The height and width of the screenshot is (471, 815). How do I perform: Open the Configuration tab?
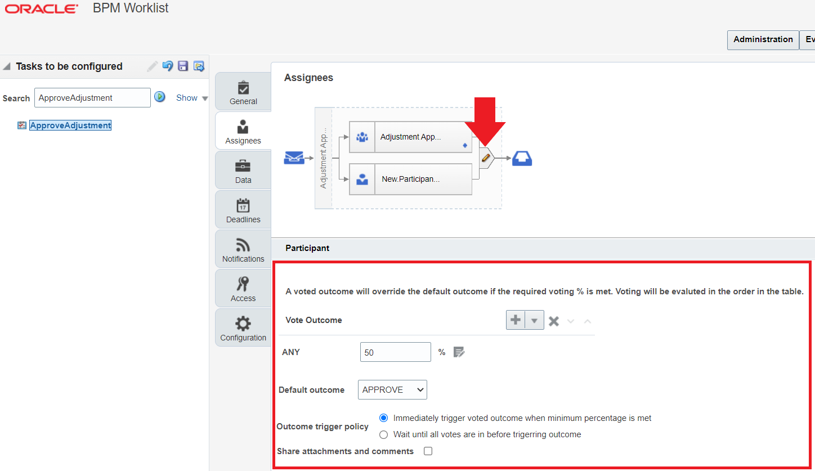(x=243, y=328)
